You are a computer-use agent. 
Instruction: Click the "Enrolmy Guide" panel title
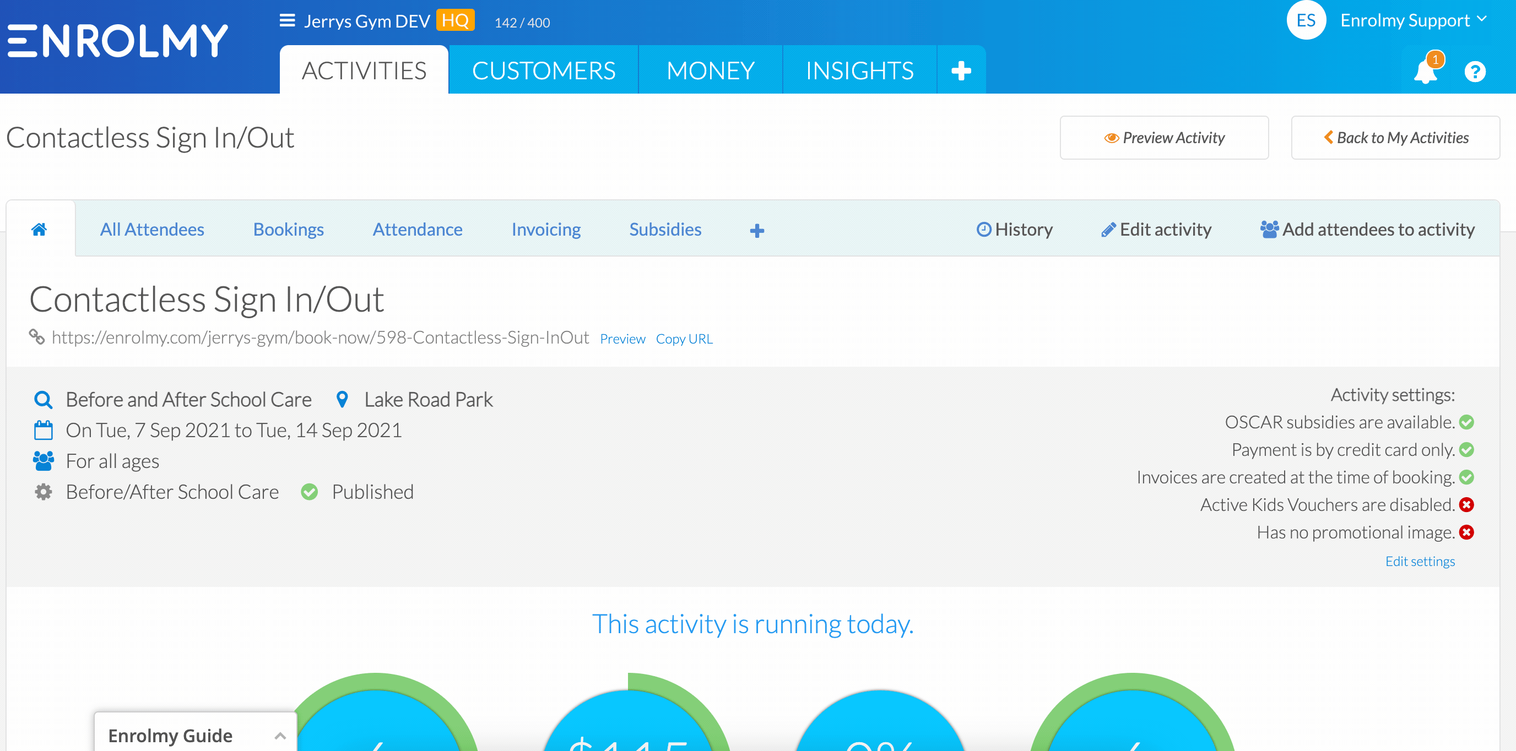(x=170, y=736)
